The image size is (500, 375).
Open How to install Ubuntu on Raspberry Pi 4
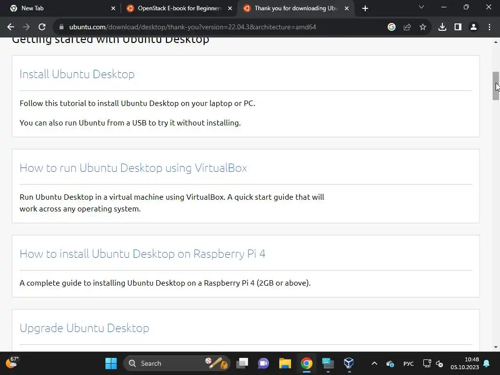(x=142, y=254)
